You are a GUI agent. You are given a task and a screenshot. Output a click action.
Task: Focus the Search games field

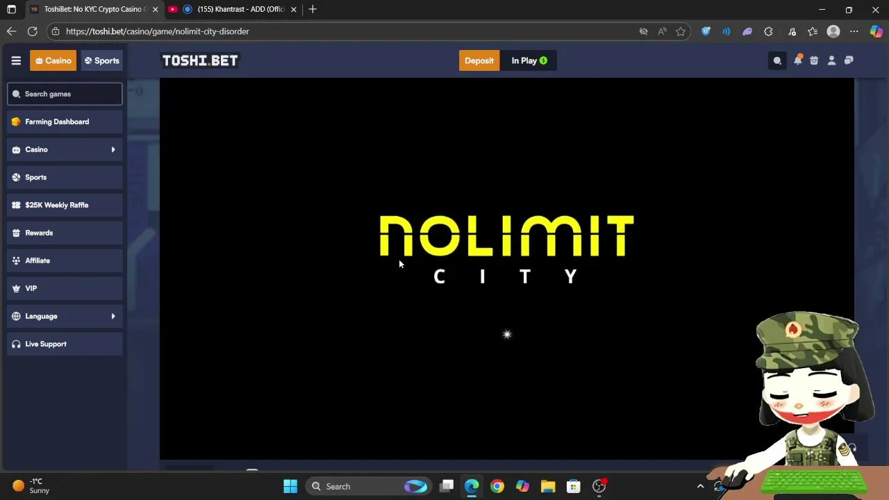(65, 94)
